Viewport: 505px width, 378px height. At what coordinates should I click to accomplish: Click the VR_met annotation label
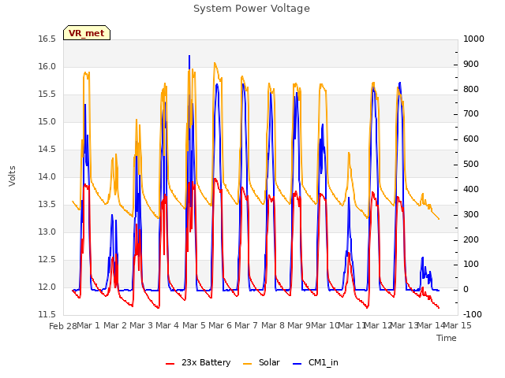(87, 33)
